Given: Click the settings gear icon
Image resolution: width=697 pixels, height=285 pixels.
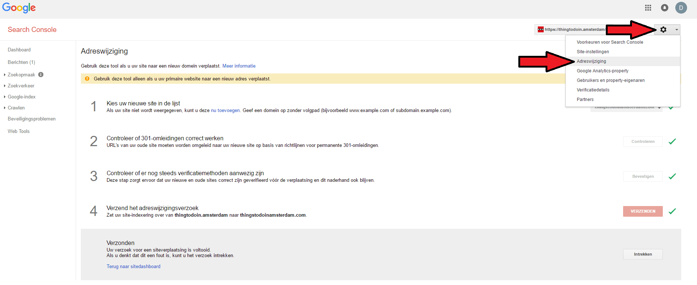Looking at the screenshot, I should (x=664, y=30).
